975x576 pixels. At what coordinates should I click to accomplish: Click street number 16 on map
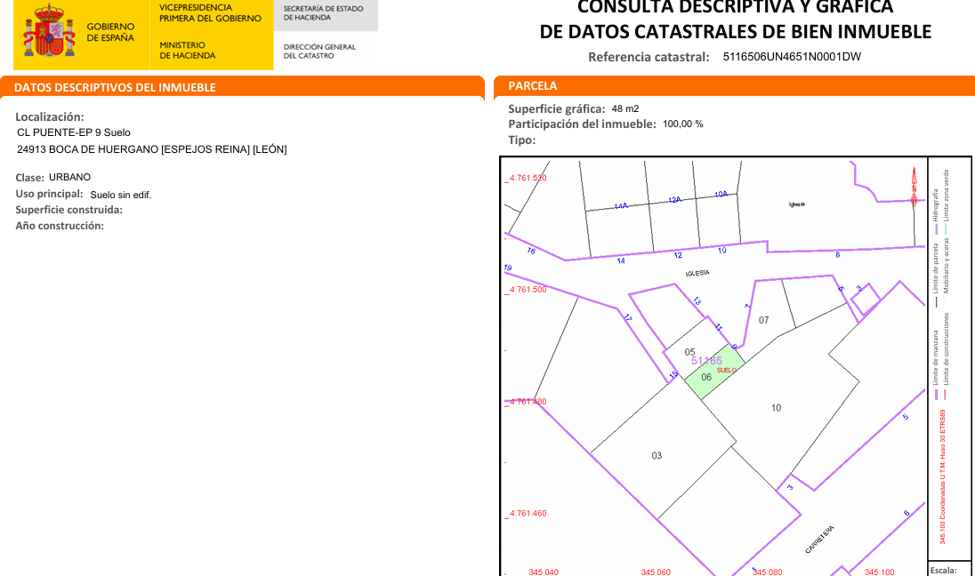click(x=531, y=251)
